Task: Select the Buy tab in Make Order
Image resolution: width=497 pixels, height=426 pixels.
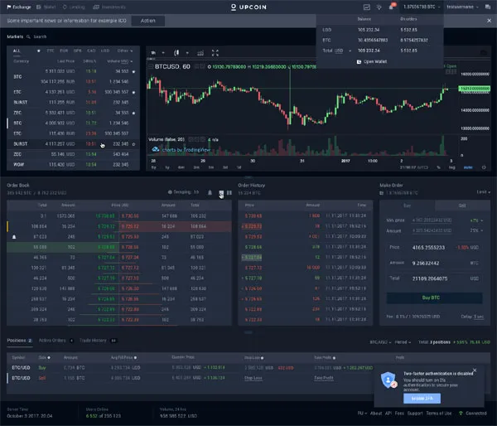Action: coord(407,206)
